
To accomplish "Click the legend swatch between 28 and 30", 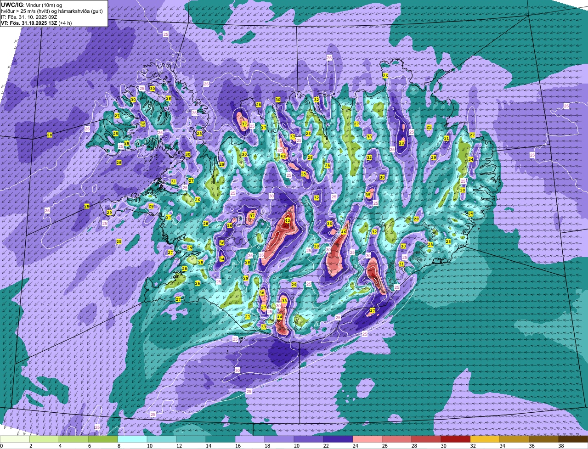I will [x=426, y=439].
